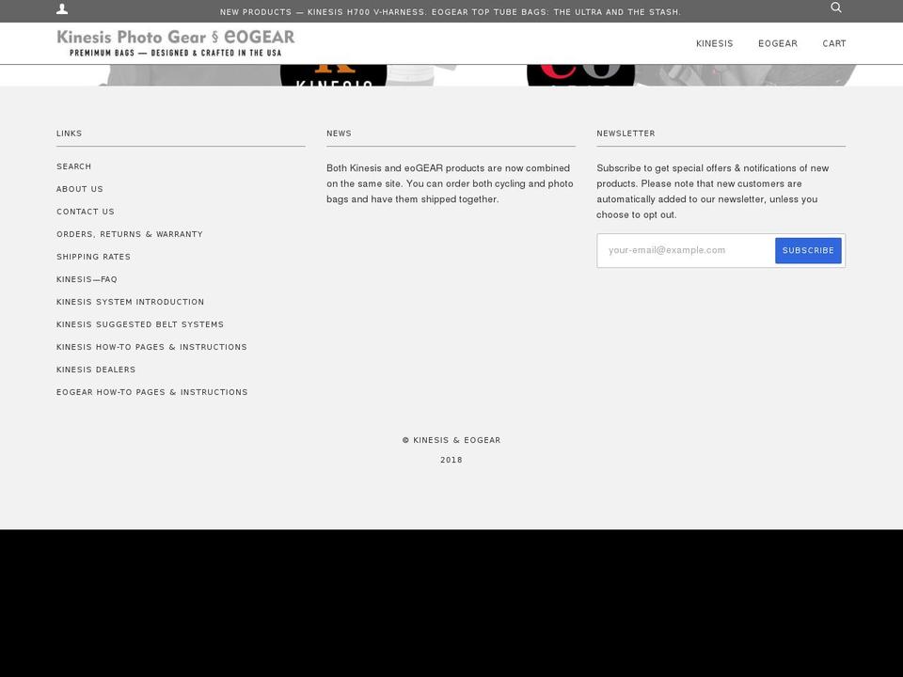Open the KINESIS—FAQ link
This screenshot has width=903, height=677.
click(87, 279)
